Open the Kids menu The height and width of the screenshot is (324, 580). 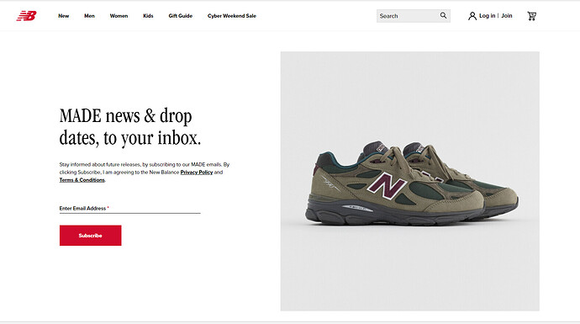pos(148,16)
